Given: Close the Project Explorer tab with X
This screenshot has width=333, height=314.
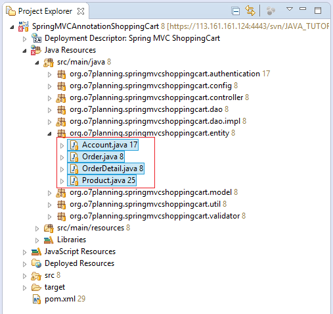Looking at the screenshot, I should tap(81, 11).
